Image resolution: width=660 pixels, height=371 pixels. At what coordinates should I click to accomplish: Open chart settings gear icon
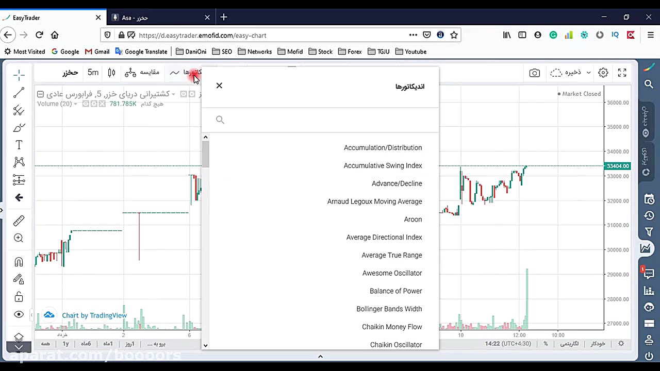pyautogui.click(x=603, y=73)
